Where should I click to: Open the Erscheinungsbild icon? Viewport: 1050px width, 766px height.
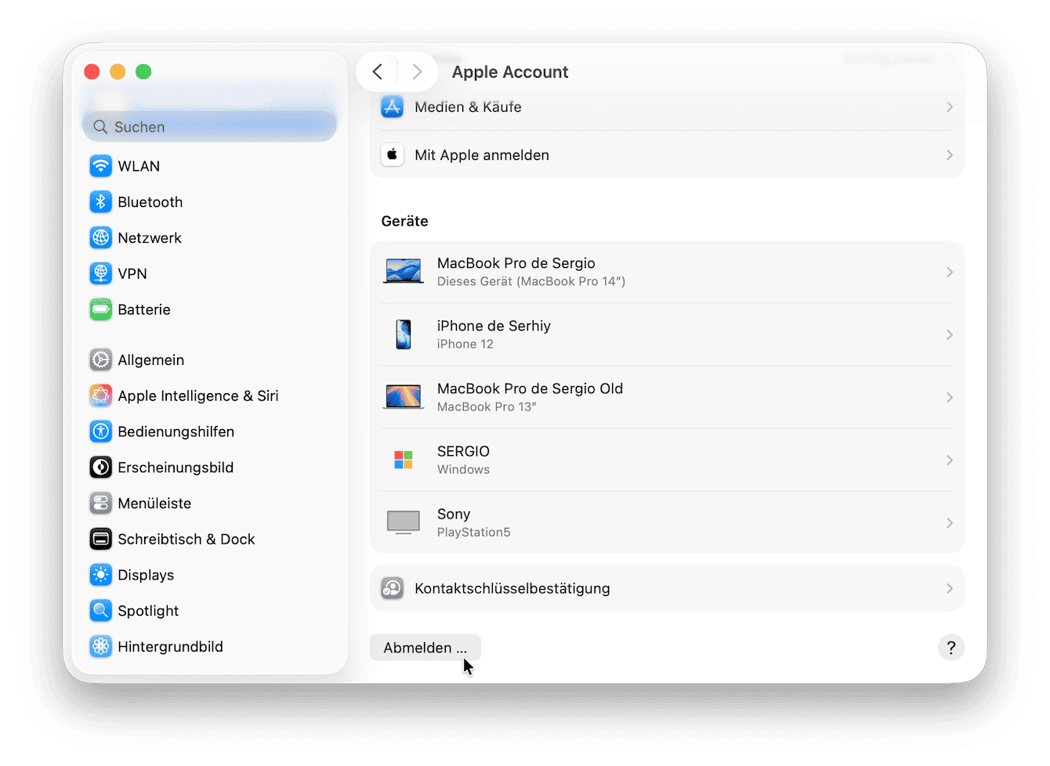100,468
